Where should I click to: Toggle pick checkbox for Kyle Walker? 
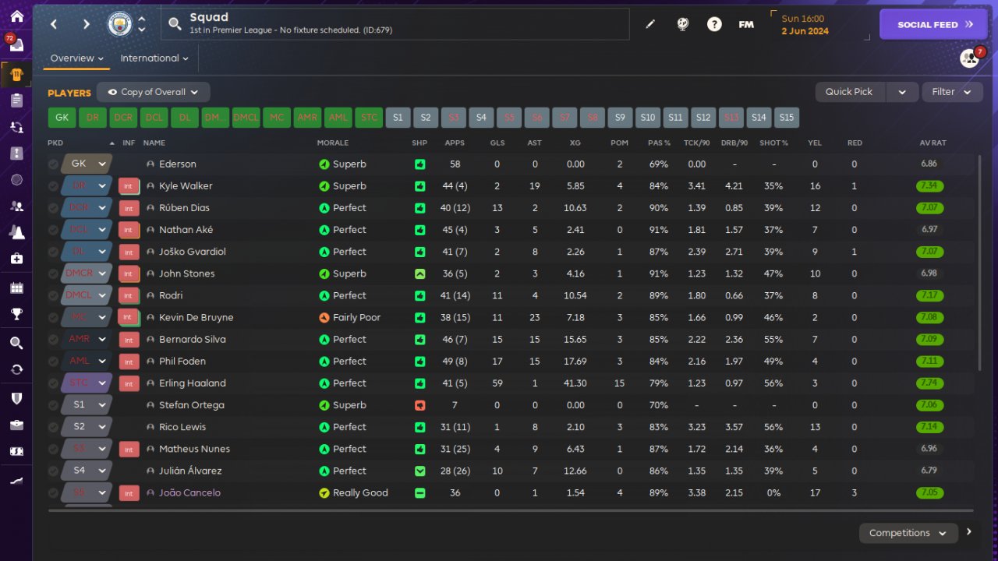(53, 186)
